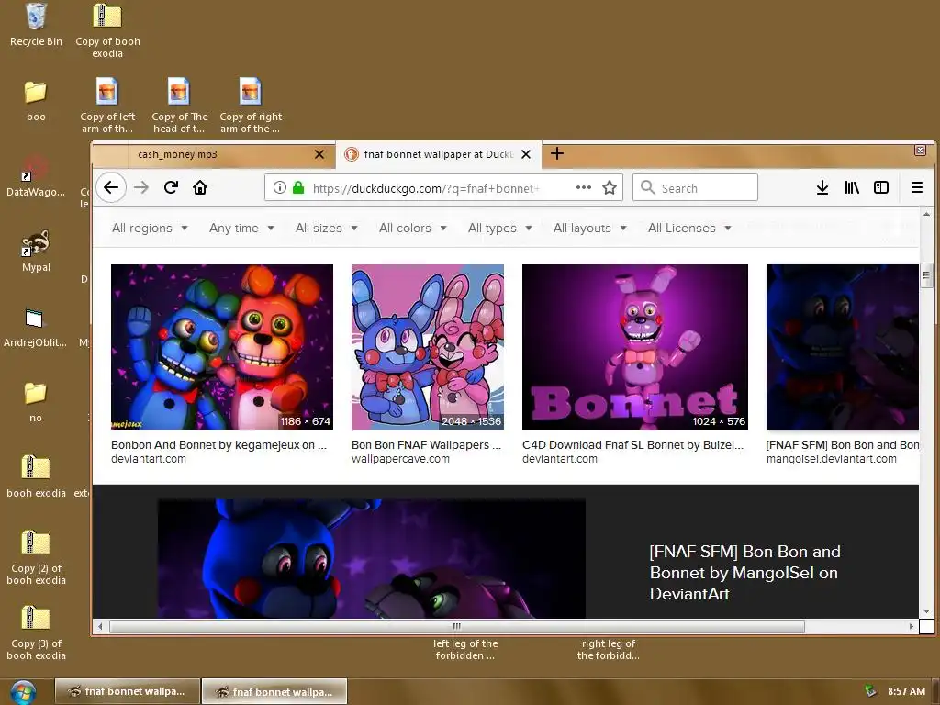This screenshot has height=705, width=940.
Task: Click the vertical scrollbar up arrow
Action: 926,213
